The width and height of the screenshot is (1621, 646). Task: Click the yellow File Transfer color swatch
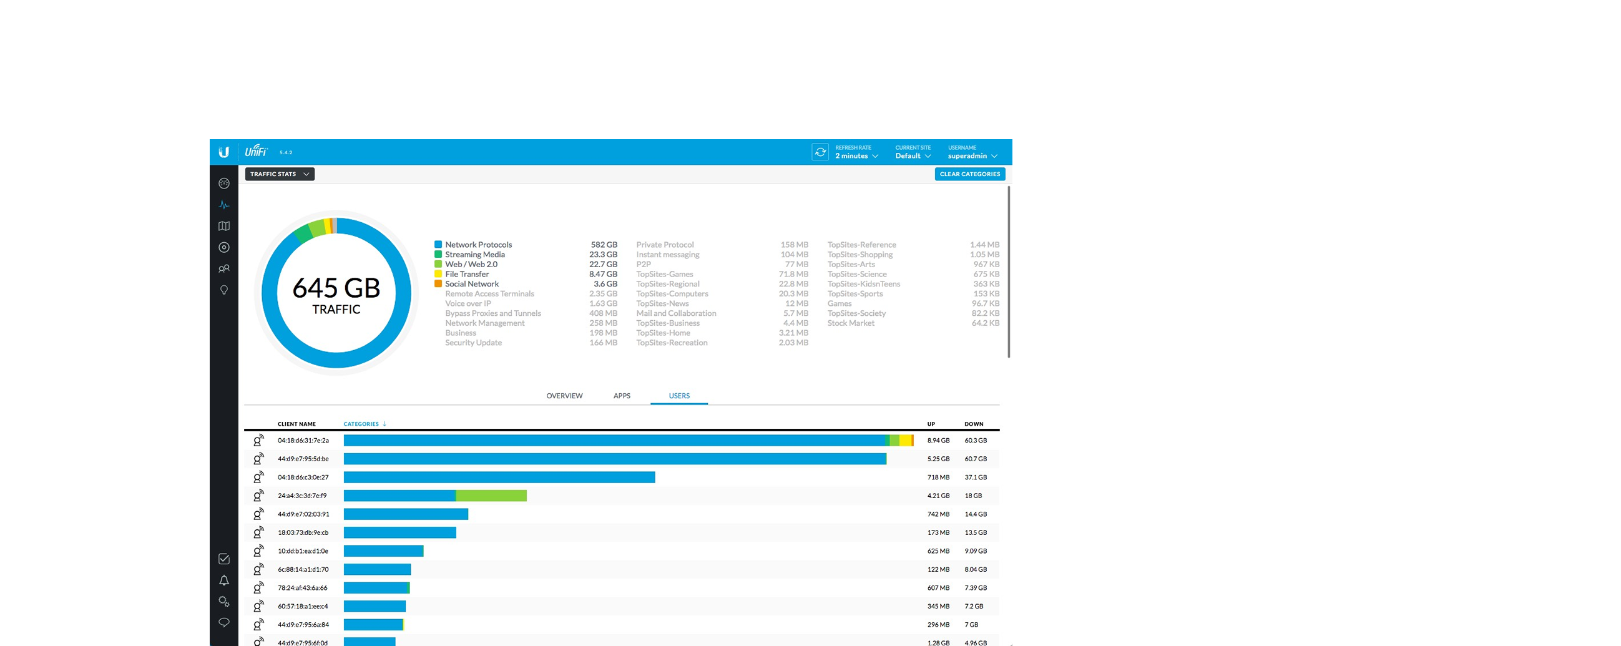click(438, 274)
